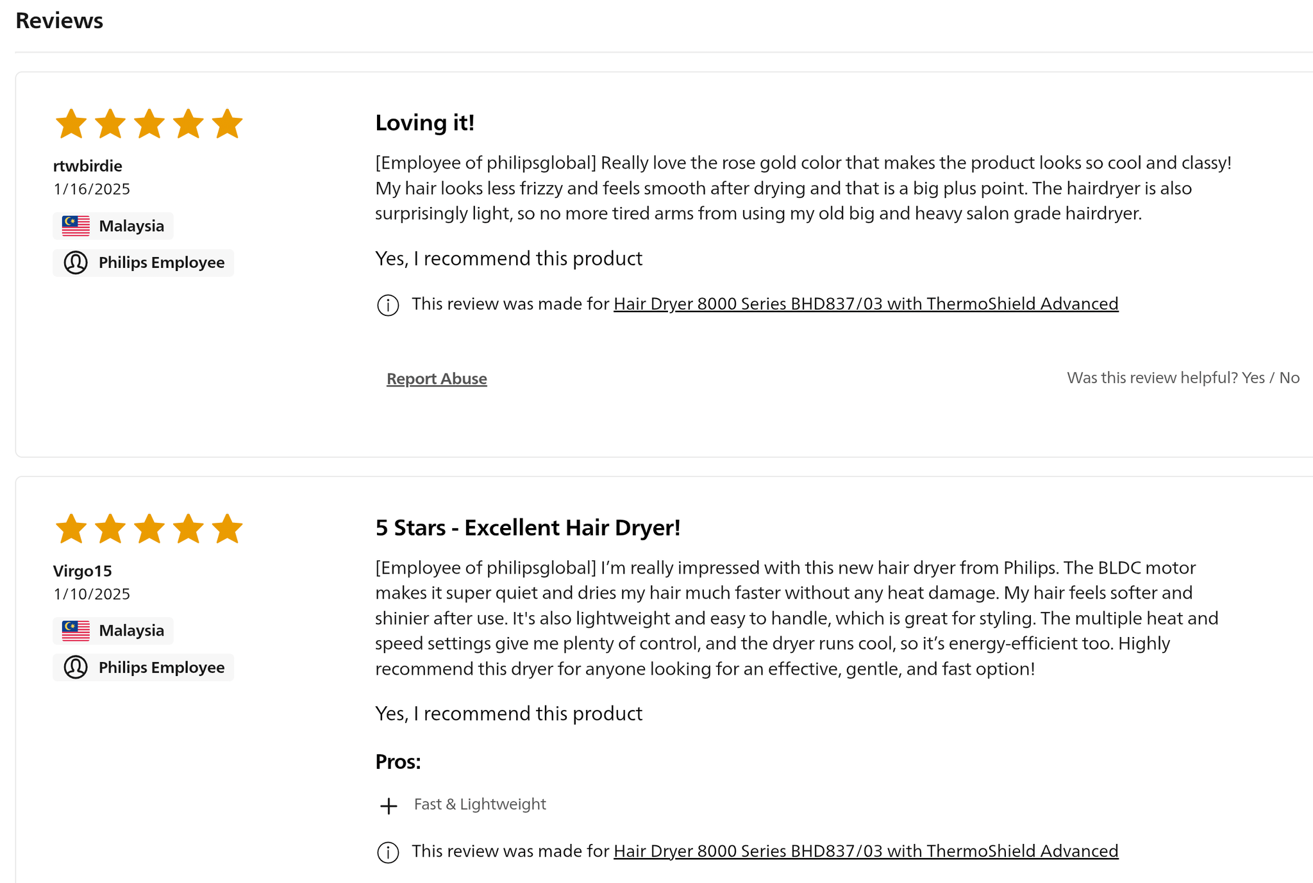The image size is (1313, 883).
Task: Click the Virgo15 reviewer username
Action: tap(83, 571)
